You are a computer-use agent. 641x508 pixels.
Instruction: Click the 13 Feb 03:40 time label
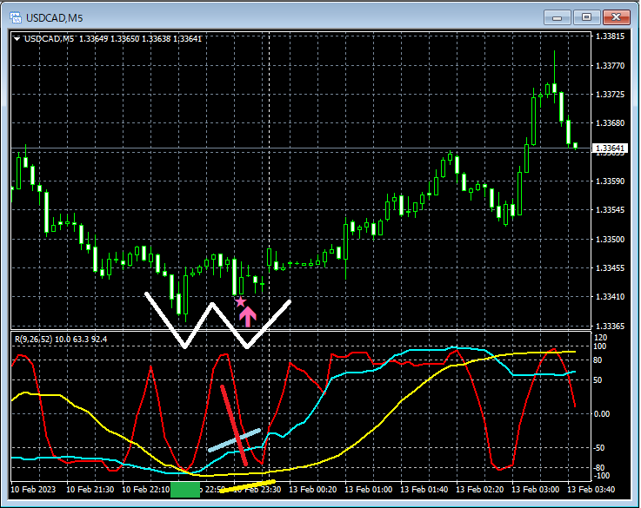tap(591, 489)
